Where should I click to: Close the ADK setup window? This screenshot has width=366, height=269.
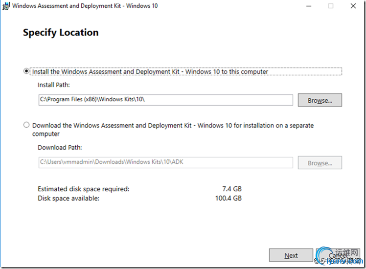click(x=353, y=6)
